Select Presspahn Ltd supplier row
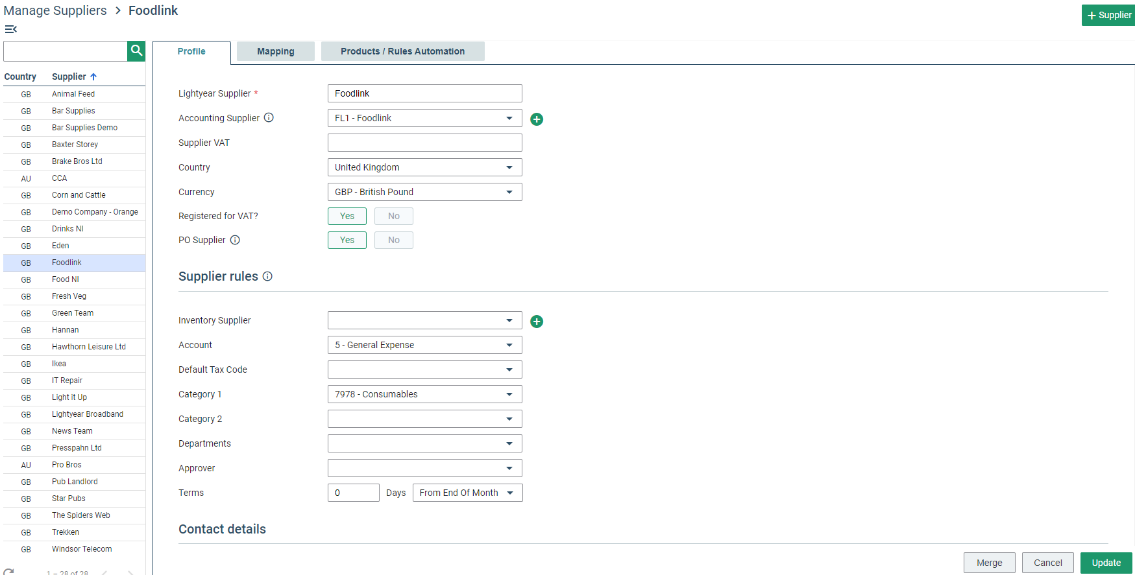 pyautogui.click(x=75, y=448)
